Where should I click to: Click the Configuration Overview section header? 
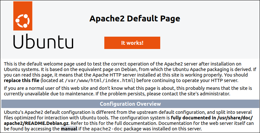(x=130, y=104)
